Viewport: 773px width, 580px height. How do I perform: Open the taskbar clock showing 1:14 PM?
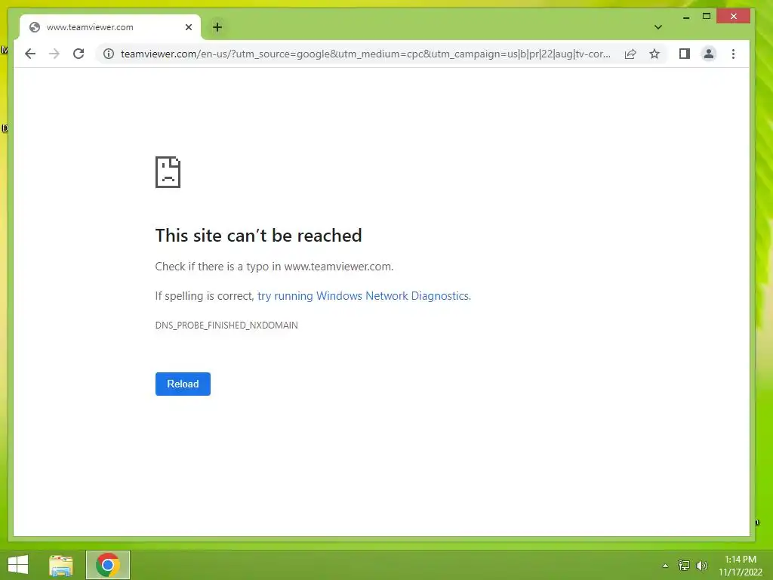(740, 566)
